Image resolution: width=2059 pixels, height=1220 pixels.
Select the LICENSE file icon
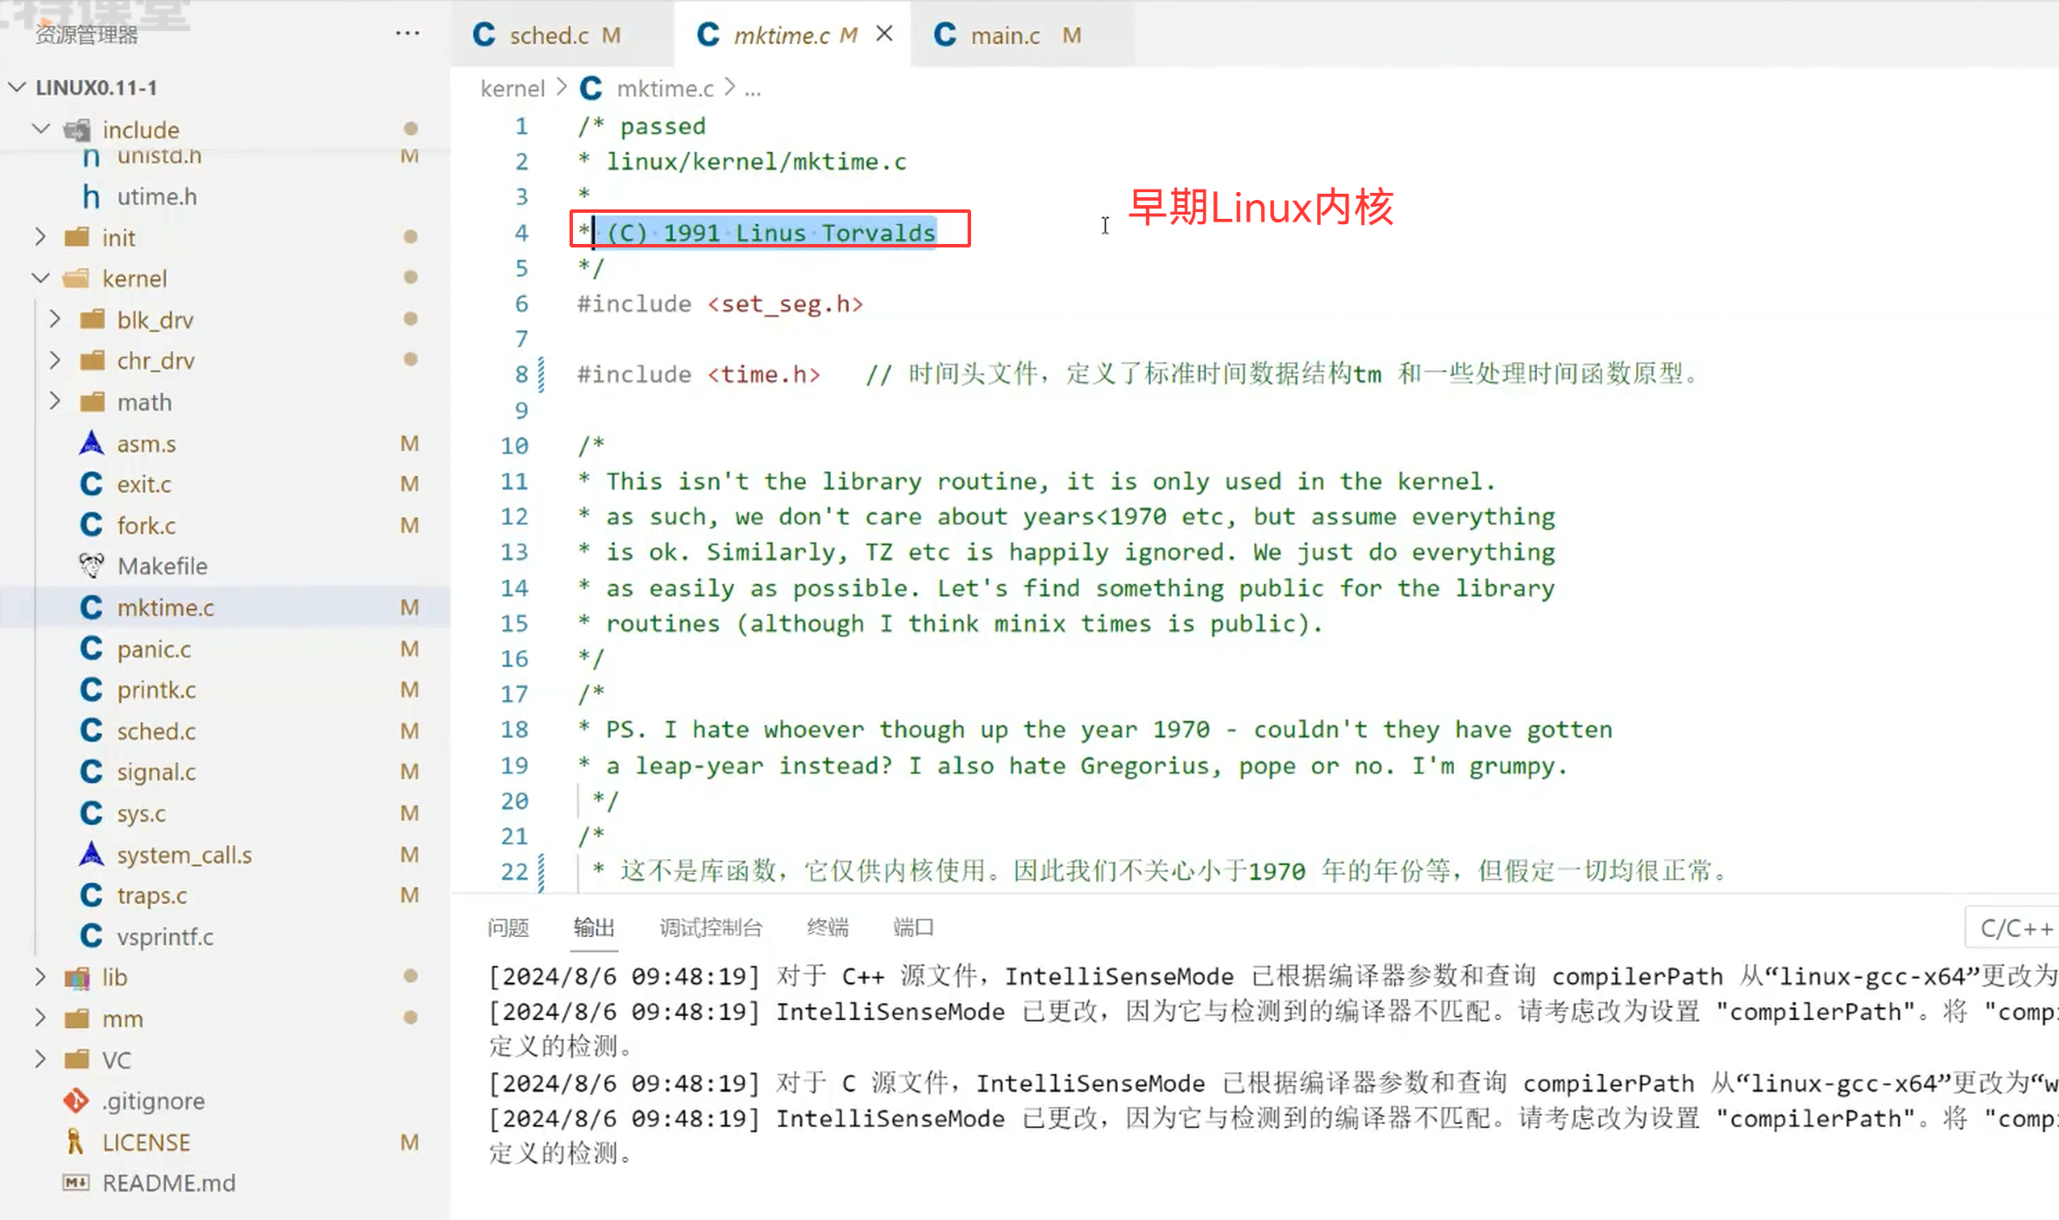click(x=76, y=1142)
